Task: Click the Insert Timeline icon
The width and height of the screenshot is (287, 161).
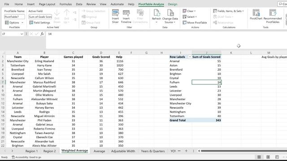Action: 126,13
